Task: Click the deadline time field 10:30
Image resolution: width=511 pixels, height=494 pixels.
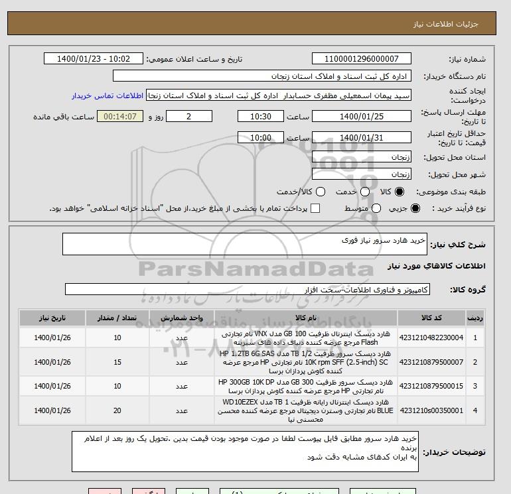Action: (x=261, y=116)
